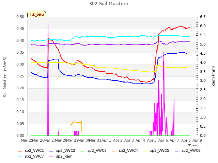Click the 1.0 right axis tick label
218x163 pixels.
pos(203,117)
